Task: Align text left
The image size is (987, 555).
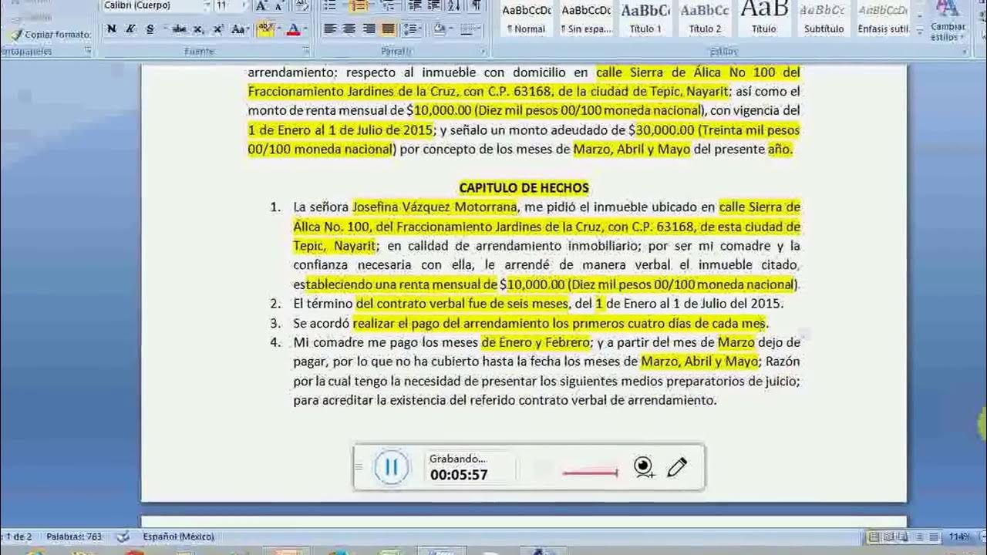Action: tap(329, 29)
